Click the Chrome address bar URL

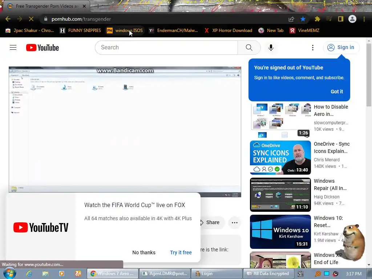(81, 19)
